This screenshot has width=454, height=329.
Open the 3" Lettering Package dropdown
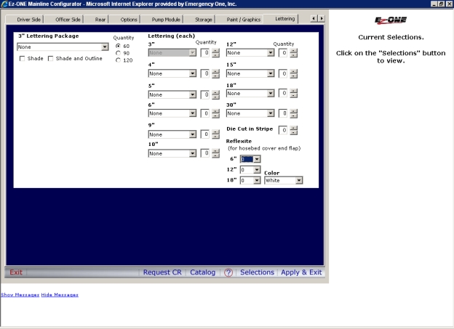[x=63, y=46]
